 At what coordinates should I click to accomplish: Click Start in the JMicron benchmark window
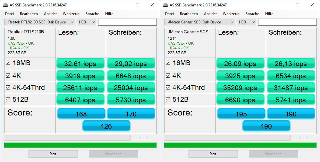(213, 154)
